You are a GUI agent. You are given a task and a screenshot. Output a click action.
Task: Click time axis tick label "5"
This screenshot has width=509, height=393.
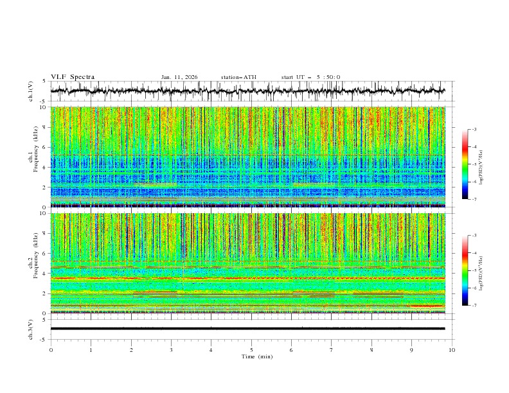(251, 350)
